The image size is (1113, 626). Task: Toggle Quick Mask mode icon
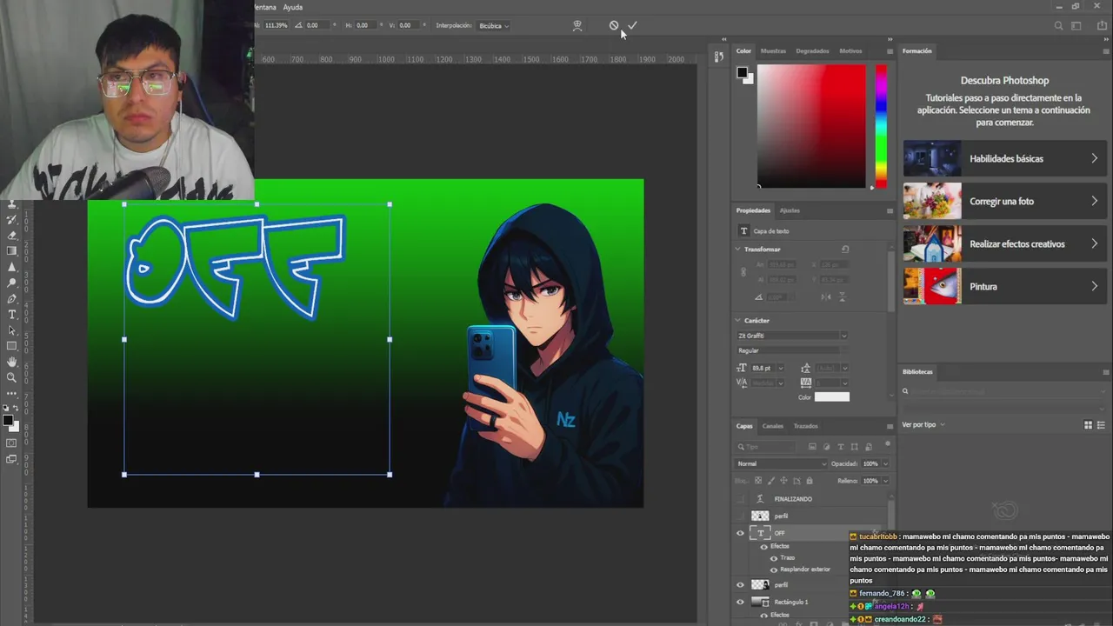11,443
